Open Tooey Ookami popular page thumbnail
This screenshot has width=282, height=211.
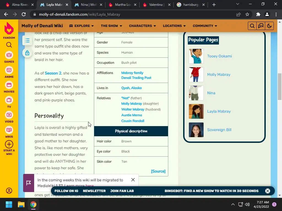(196, 56)
